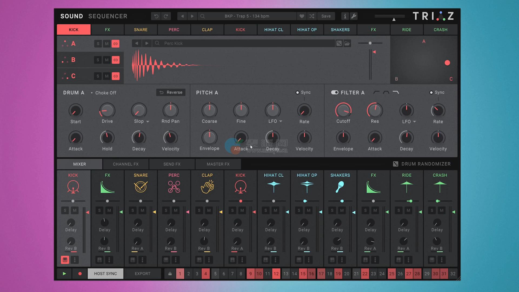Open settings with the wrench icon
519x292 pixels.
354,16
